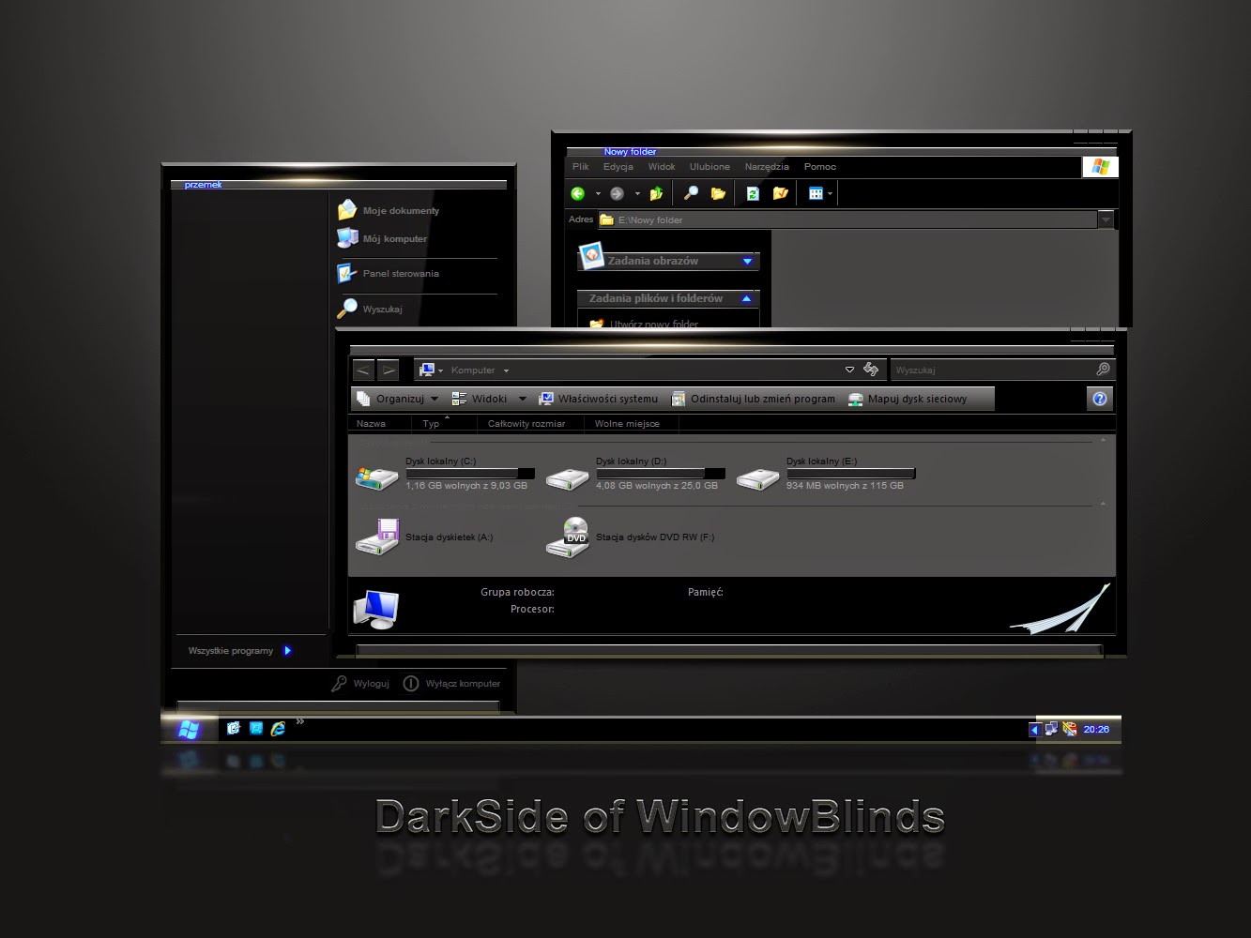Viewport: 1251px width, 938px height.
Task: Sort by the Nazwa column header
Action: tap(380, 424)
